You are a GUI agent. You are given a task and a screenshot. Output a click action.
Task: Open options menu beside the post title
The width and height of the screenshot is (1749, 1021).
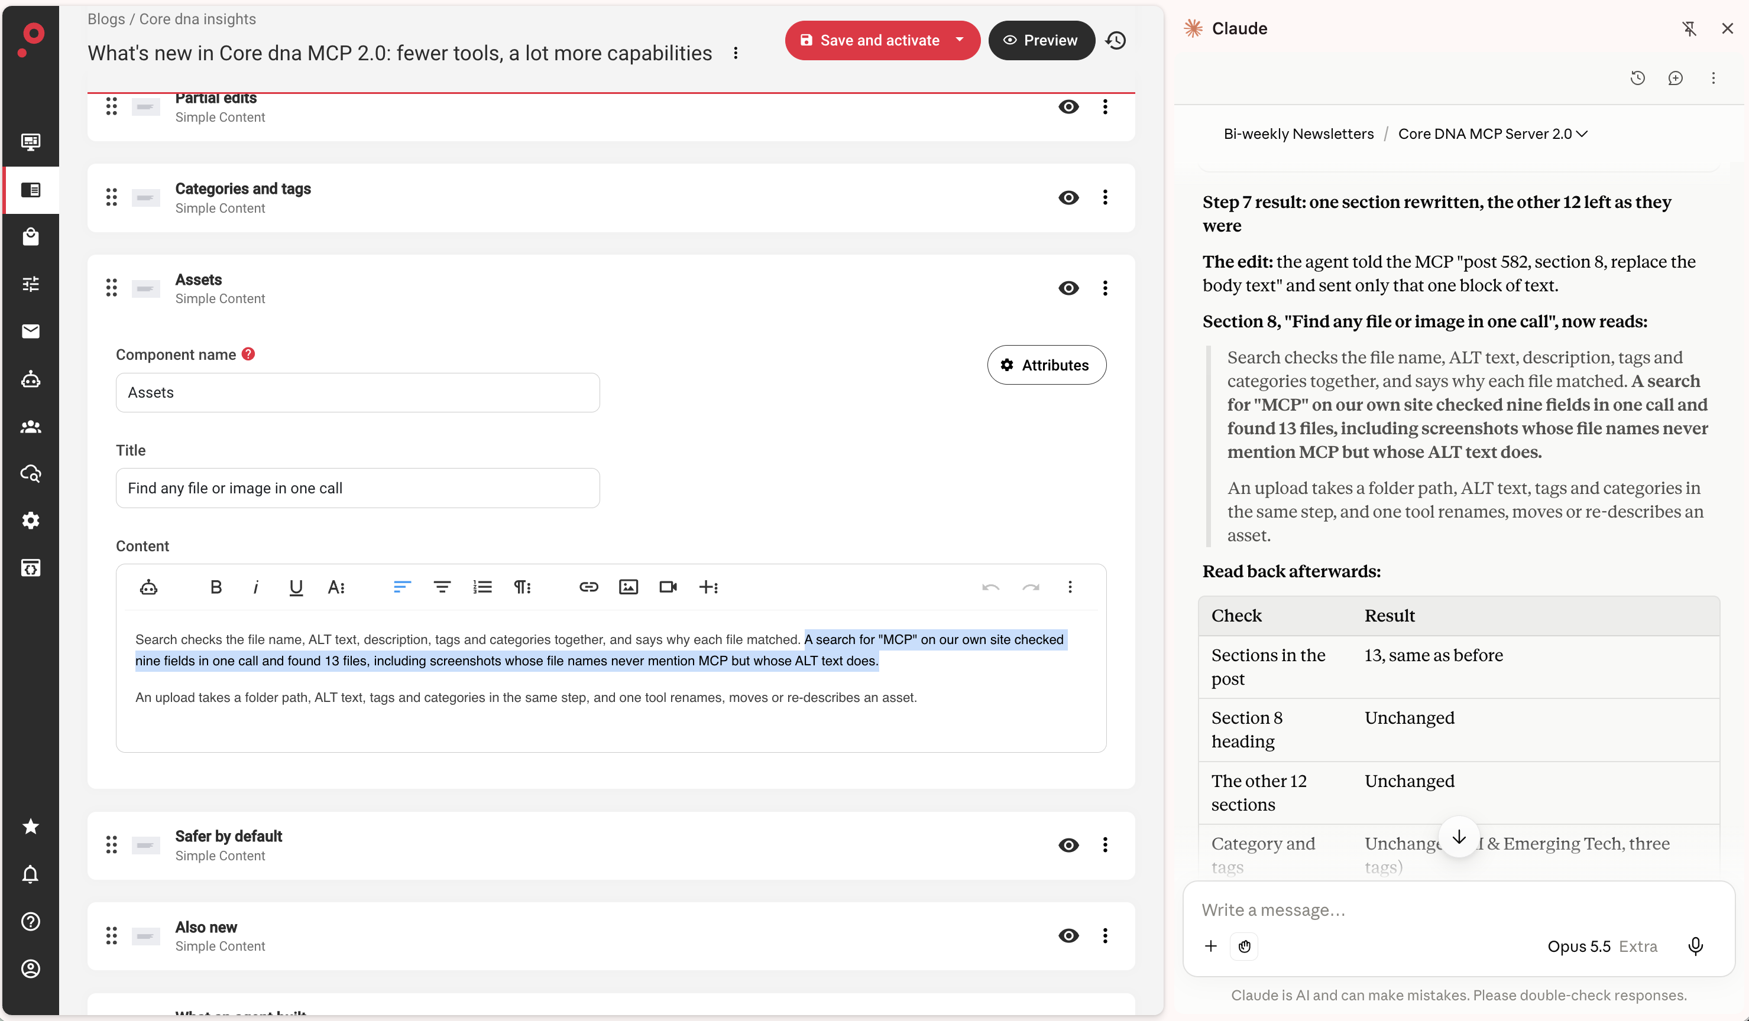click(x=736, y=53)
